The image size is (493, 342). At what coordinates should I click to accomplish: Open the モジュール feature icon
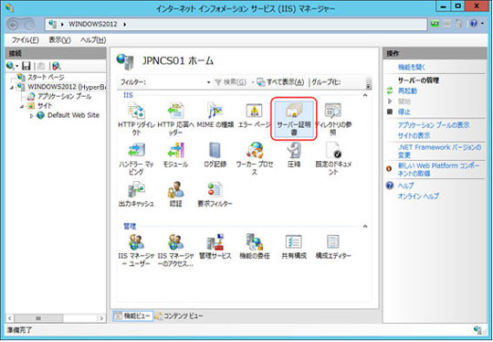175,155
